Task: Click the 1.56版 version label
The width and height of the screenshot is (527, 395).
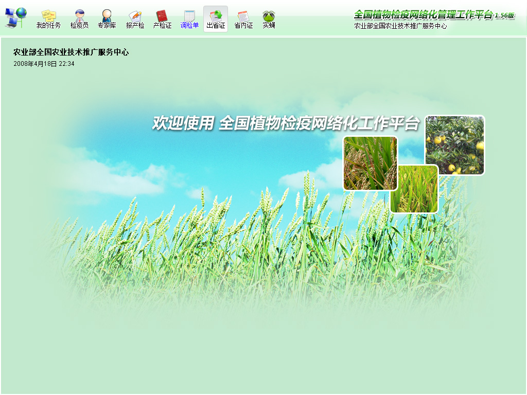Action: click(x=504, y=15)
